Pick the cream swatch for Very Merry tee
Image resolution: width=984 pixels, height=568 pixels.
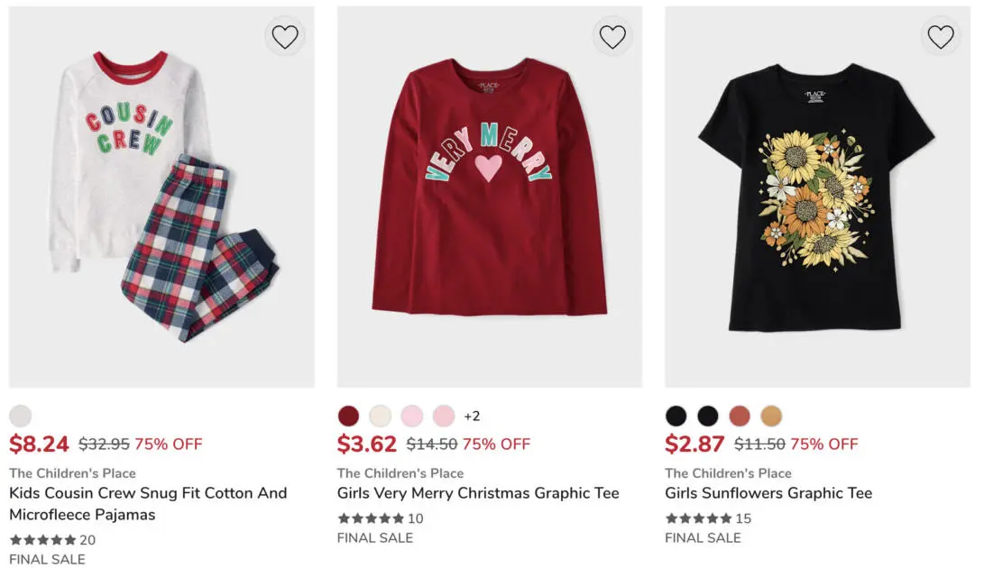380,416
